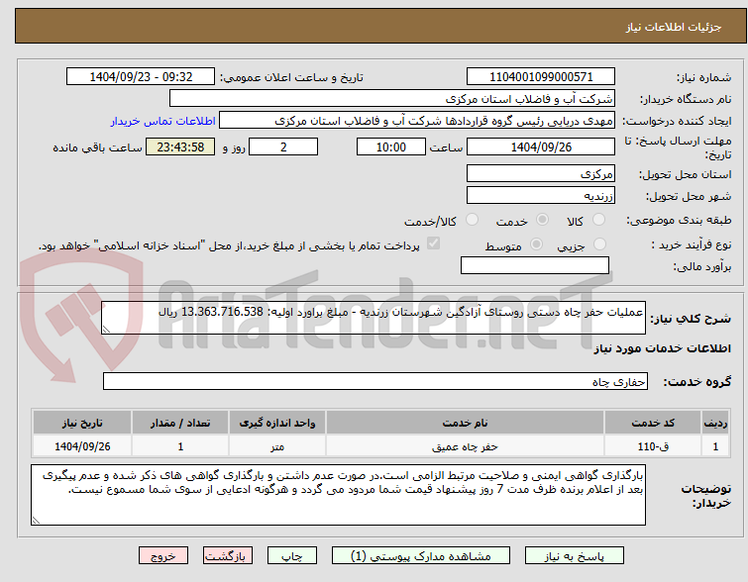The width and height of the screenshot is (748, 582).
Task: Click the service code cell ق-110
Action: (x=653, y=446)
